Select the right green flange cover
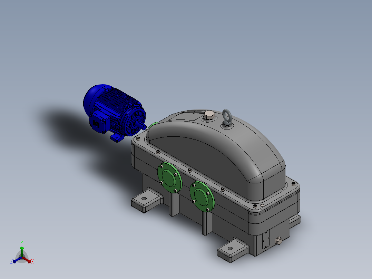Viewport: 372px width, 279px height. tap(202, 196)
